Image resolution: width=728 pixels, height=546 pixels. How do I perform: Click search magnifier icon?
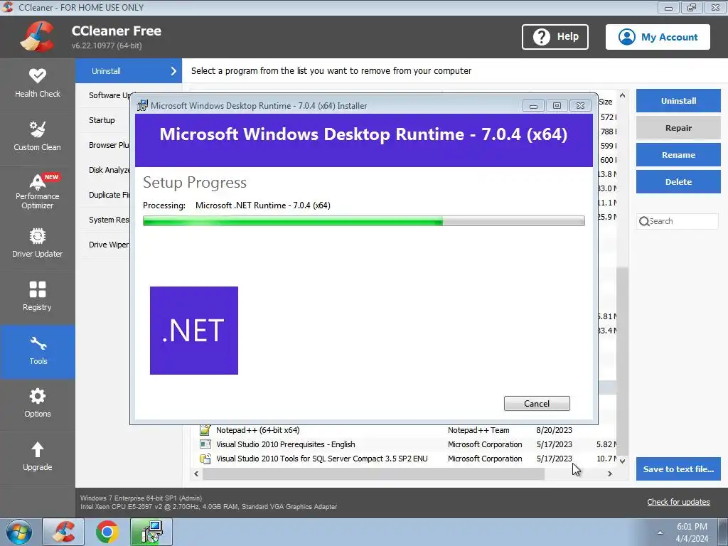[x=644, y=222]
